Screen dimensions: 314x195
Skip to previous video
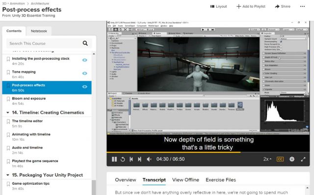pos(131,159)
